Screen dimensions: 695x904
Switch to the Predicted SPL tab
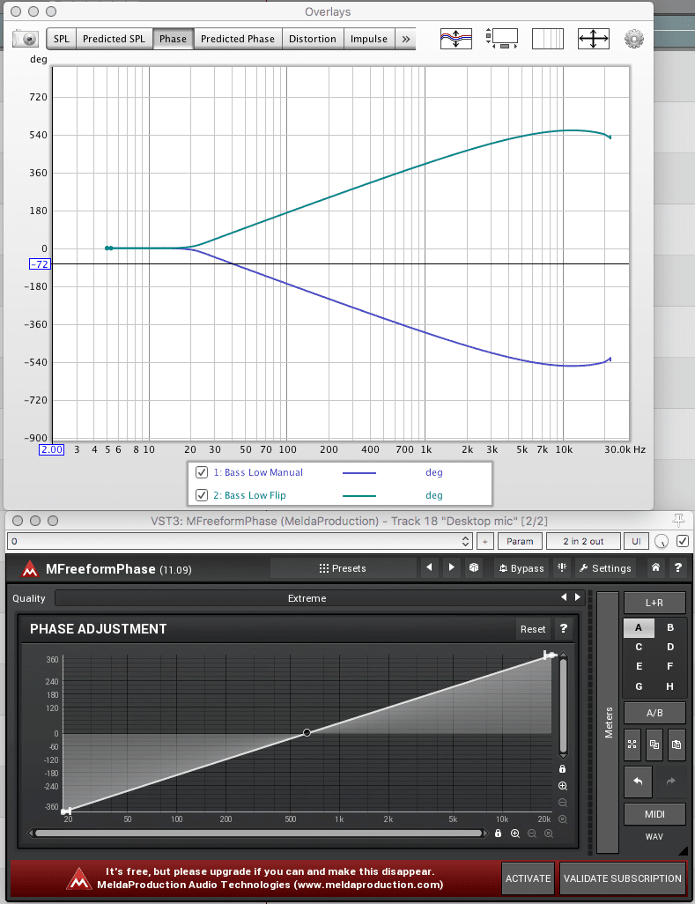point(114,39)
